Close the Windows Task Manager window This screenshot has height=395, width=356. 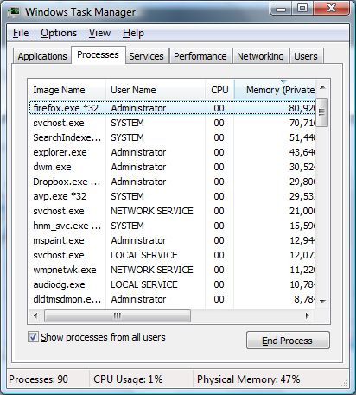(331, 9)
